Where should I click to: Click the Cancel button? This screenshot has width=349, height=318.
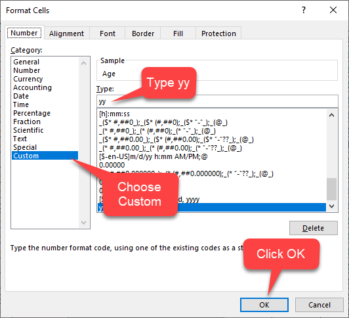pos(319,305)
